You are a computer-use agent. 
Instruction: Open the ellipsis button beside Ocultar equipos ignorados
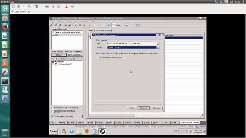[x=80, y=116]
